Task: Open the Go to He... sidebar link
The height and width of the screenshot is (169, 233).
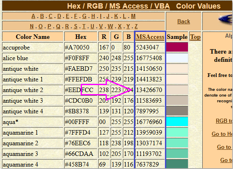Action: (x=222, y=134)
